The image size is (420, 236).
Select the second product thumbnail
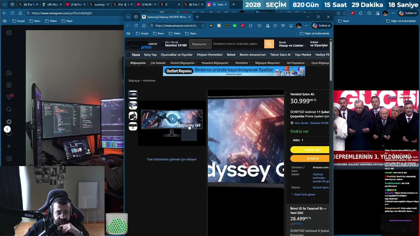(133, 105)
